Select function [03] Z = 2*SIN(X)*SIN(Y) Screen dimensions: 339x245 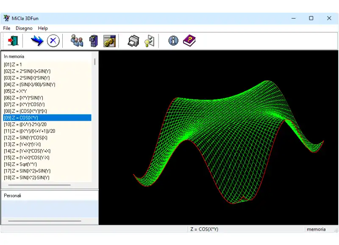click(x=47, y=78)
